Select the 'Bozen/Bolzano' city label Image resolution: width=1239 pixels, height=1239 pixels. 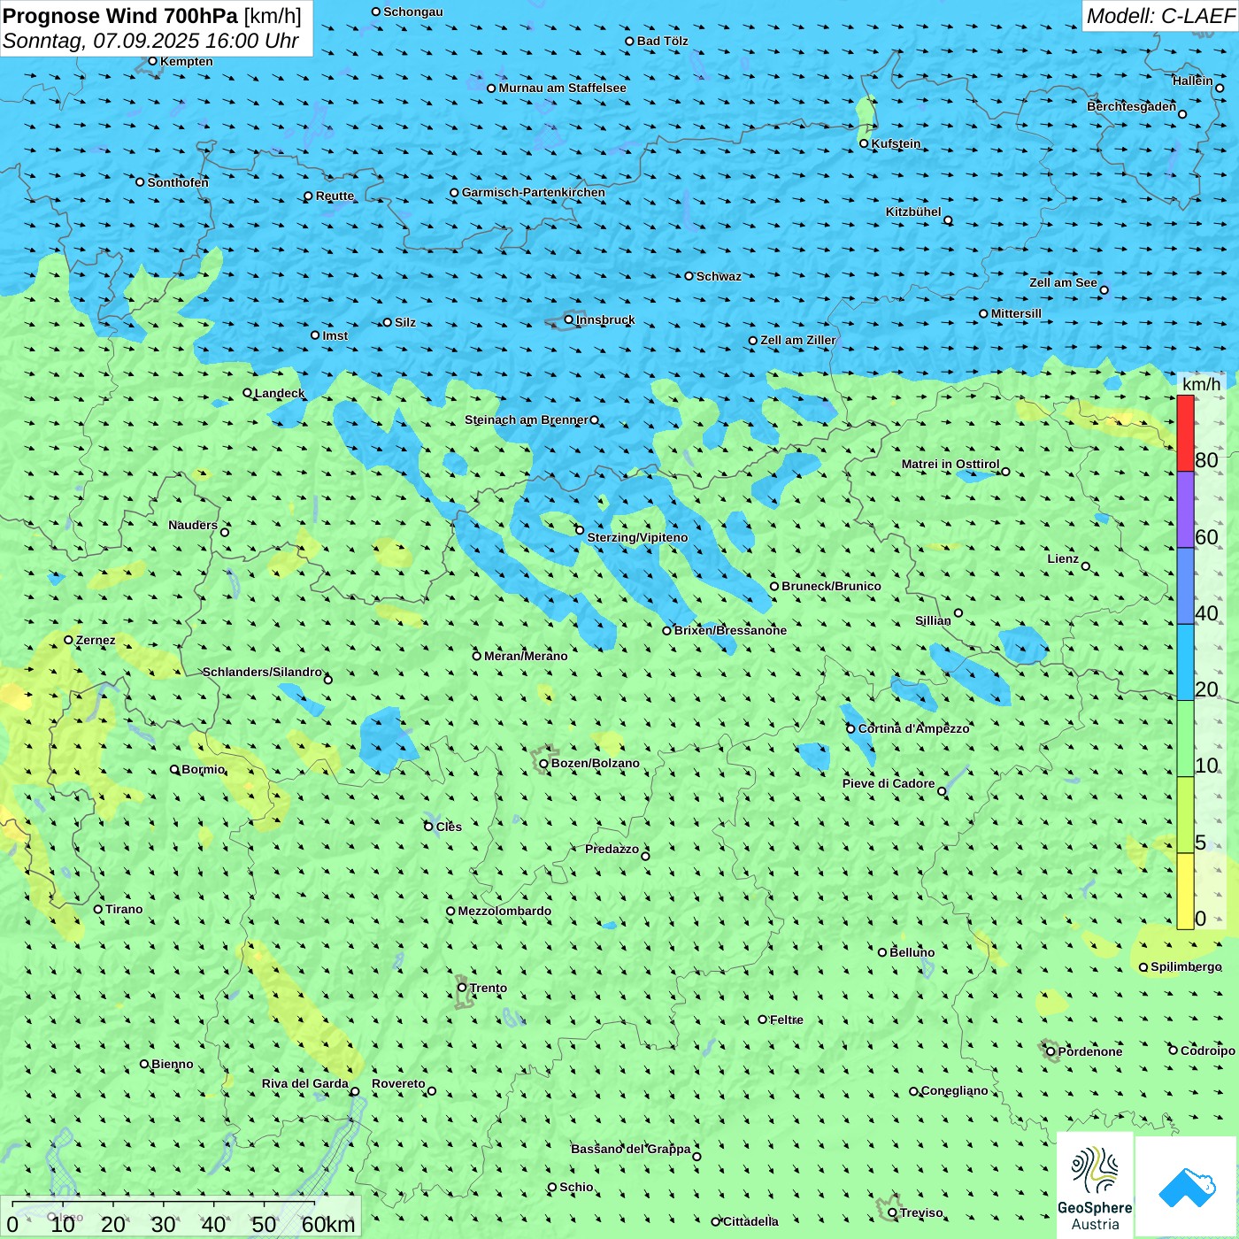(595, 763)
